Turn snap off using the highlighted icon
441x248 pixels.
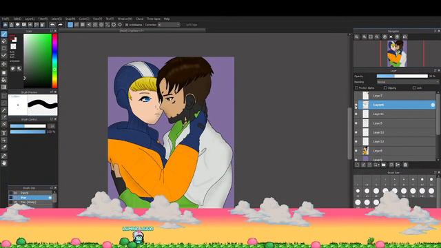[70, 25]
